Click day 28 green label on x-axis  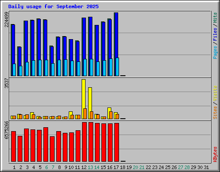pyautogui.click(x=187, y=167)
